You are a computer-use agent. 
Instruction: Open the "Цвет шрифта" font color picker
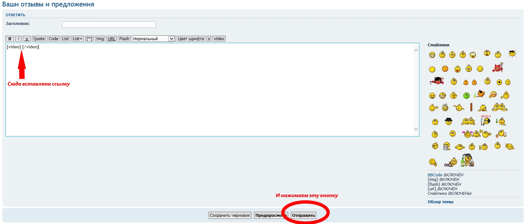coord(191,39)
